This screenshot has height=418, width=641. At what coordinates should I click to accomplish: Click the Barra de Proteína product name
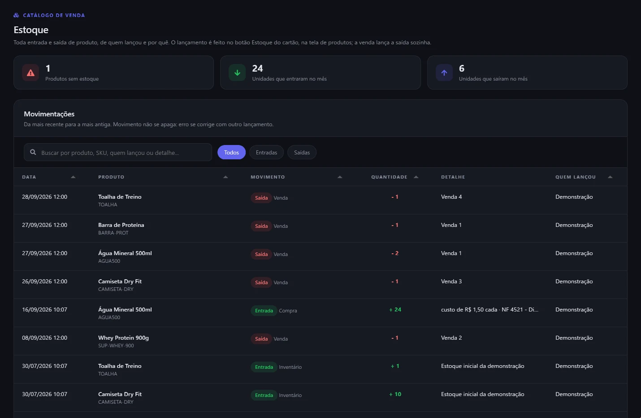click(121, 225)
